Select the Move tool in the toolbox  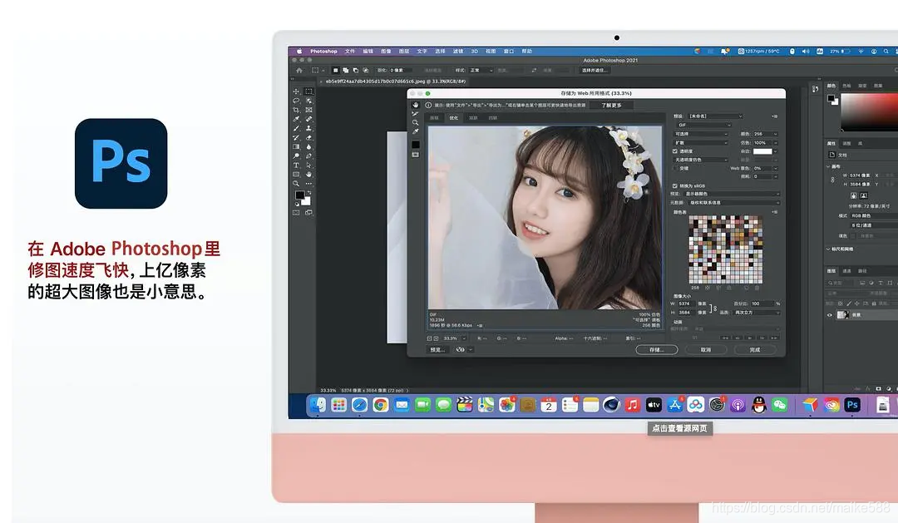[x=296, y=91]
